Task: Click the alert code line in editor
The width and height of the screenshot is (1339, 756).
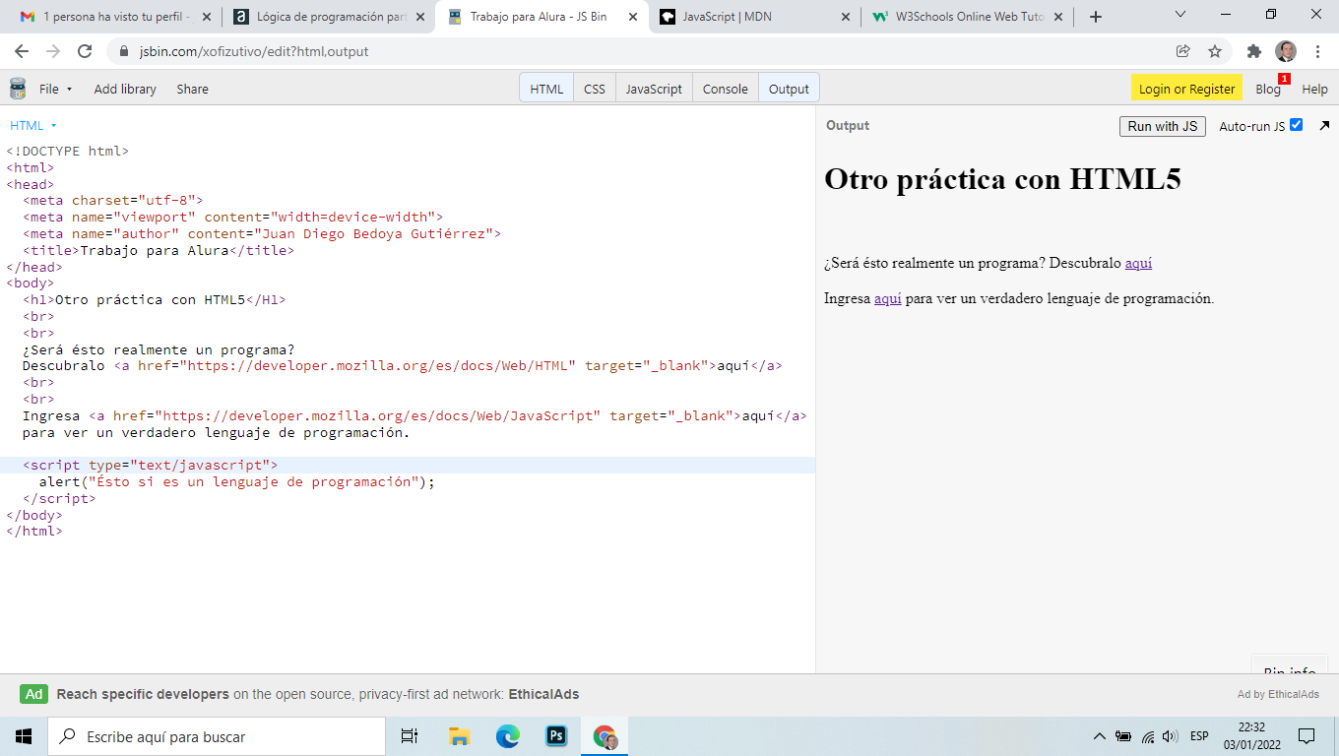Action: 236,482
